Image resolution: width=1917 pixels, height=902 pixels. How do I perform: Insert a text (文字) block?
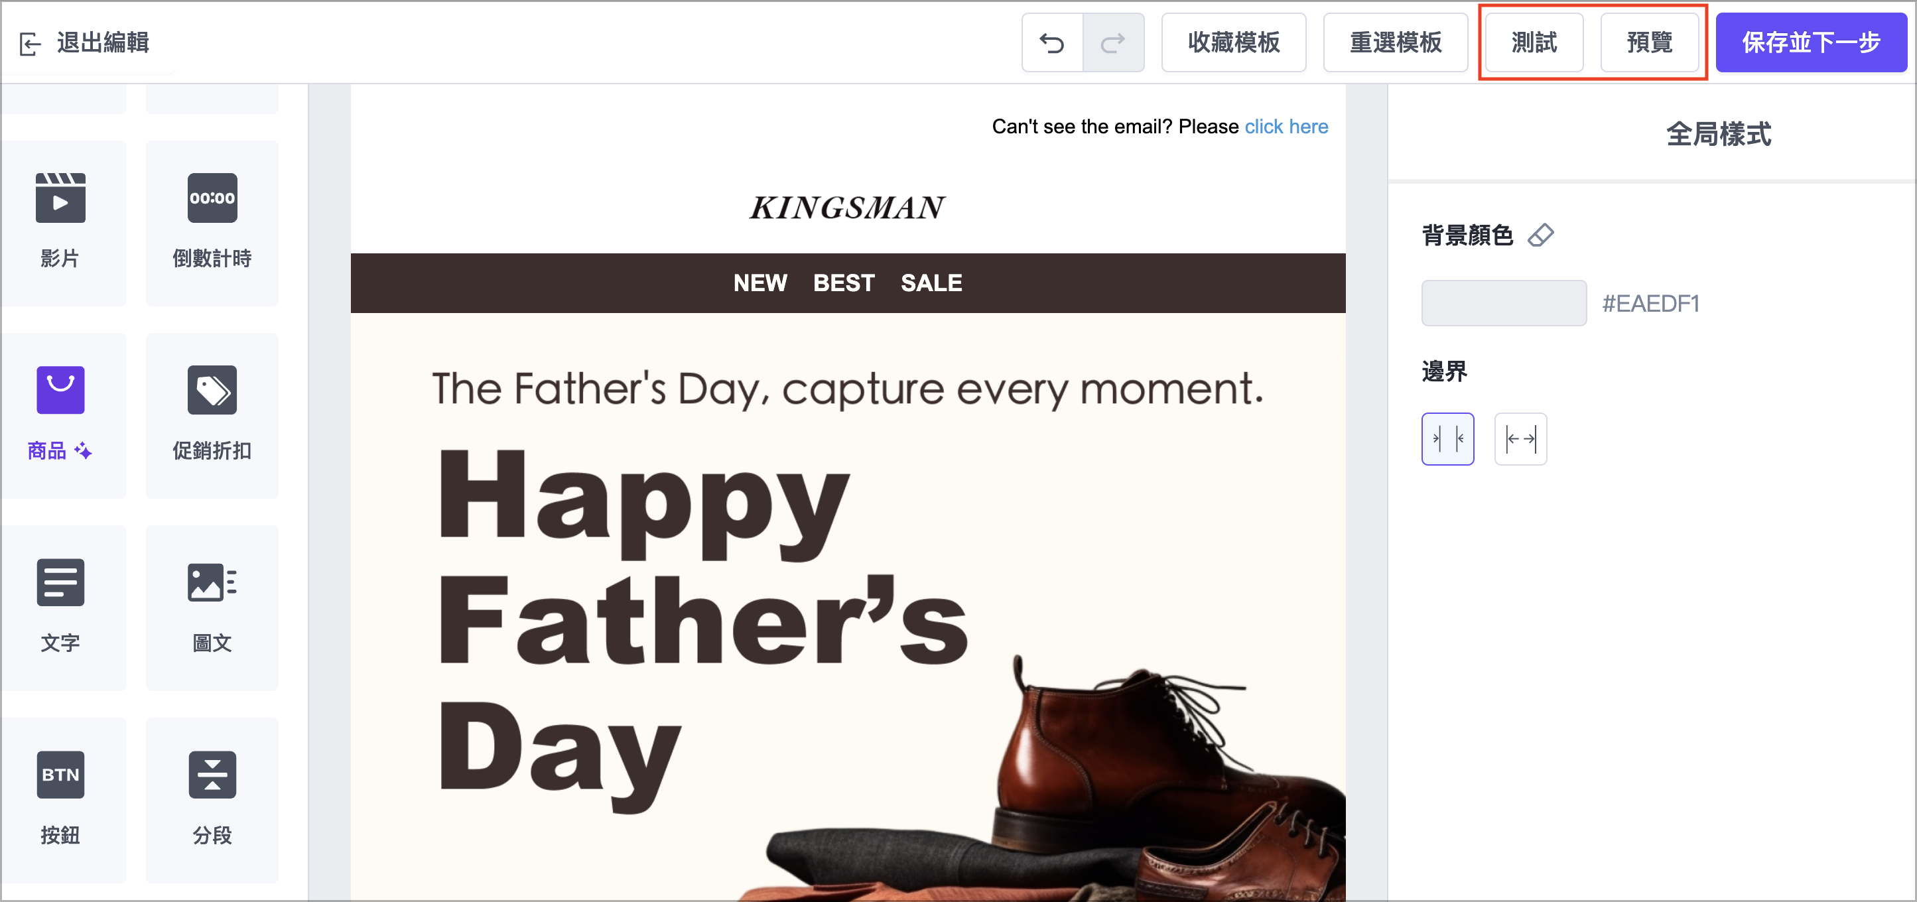(x=60, y=604)
